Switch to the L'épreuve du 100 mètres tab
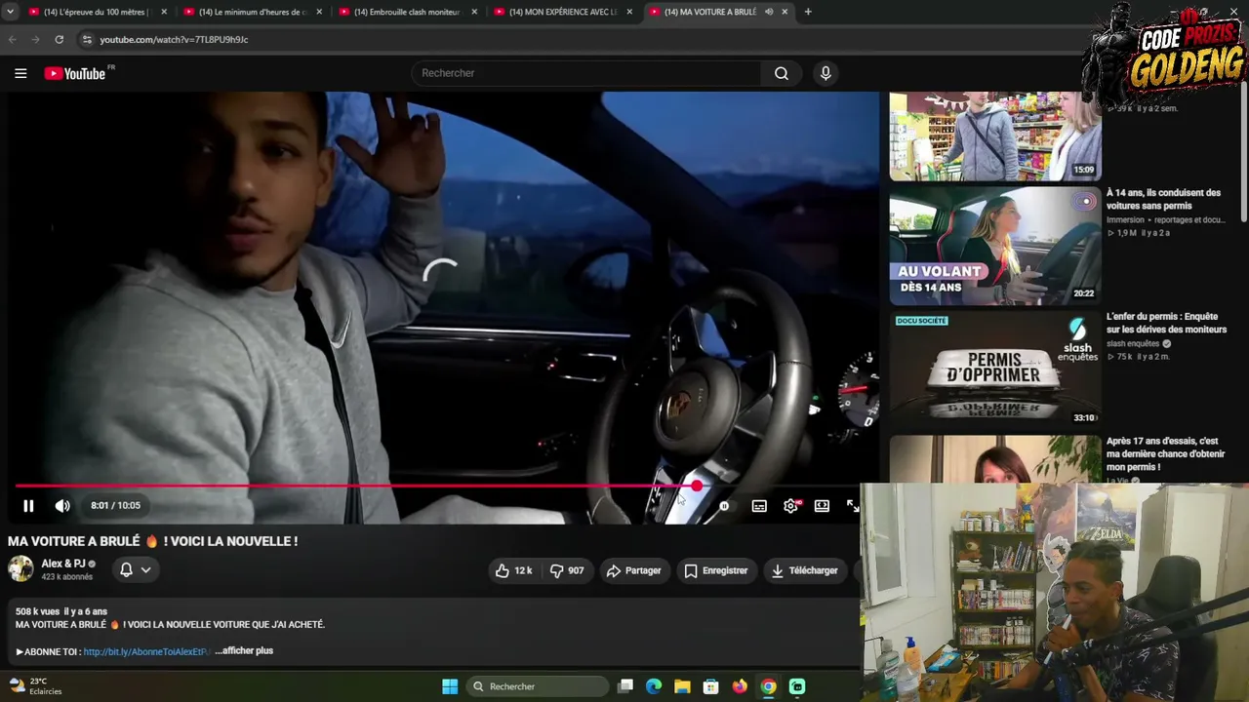Screen dimensions: 1249x702 point(96,12)
